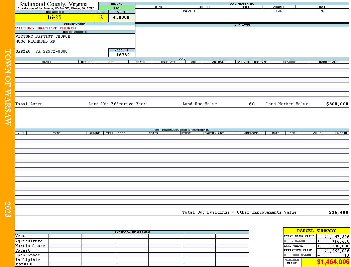This screenshot has width=351, height=267.
Task: Select map number 16-25 field
Action: (x=55, y=17)
